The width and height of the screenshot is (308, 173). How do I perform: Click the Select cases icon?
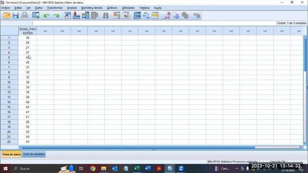click(155, 15)
